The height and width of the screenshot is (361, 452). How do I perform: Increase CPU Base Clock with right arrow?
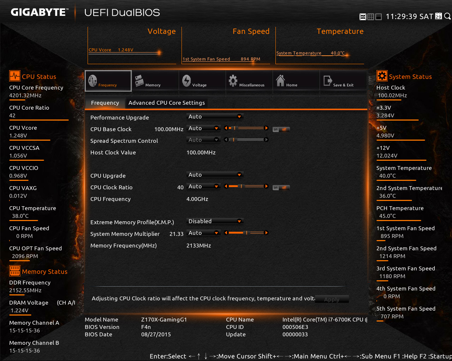coord(266,128)
